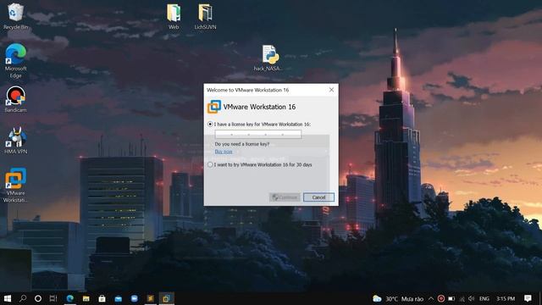Open Cortana circle on the taskbar
Screen dimensions: 542x305
point(38,298)
